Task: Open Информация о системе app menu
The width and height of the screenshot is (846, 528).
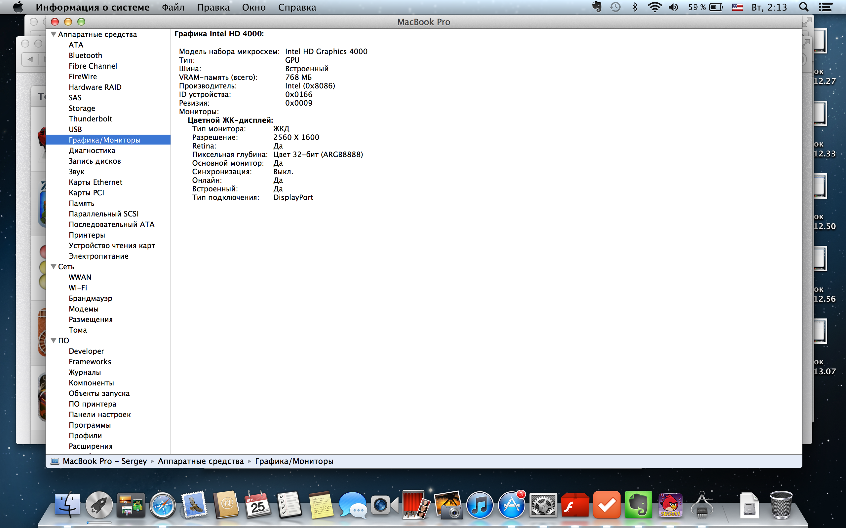Action: pos(93,7)
